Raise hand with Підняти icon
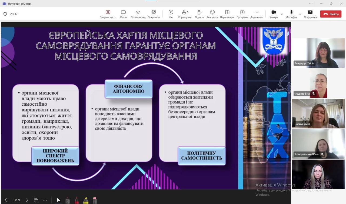The width and height of the screenshot is (346, 204). click(x=199, y=14)
